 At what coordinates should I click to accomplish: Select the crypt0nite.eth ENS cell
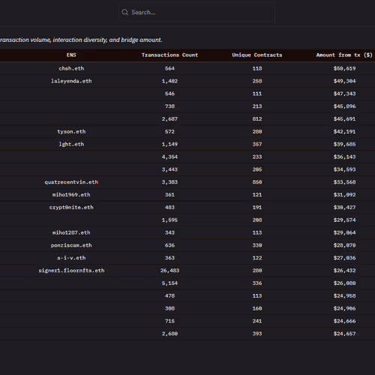[x=71, y=207]
